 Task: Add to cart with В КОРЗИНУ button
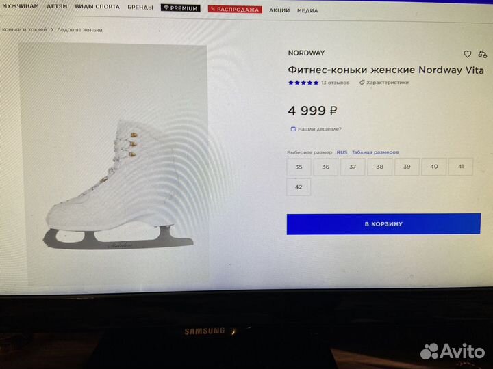click(x=383, y=224)
